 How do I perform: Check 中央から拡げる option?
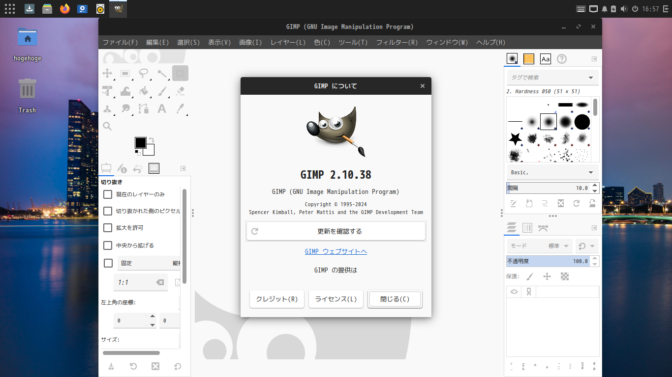(108, 245)
